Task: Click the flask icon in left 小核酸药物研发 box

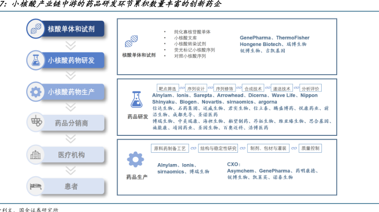Action: (x=36, y=60)
